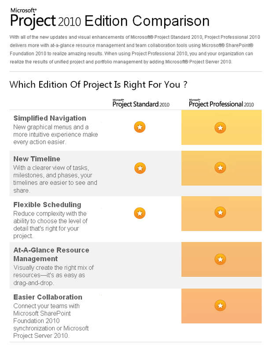Click Flexible Scheduling star in Standard column
The height and width of the screenshot is (352, 272).
(140, 213)
